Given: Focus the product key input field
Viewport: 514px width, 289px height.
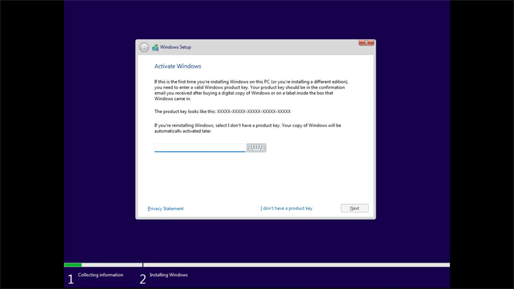Looking at the screenshot, I should coord(200,148).
